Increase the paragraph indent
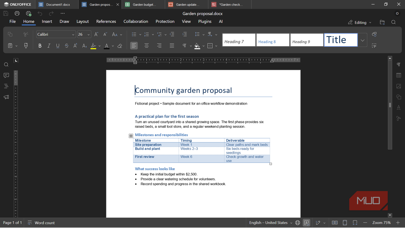The height and width of the screenshot is (228, 405). (x=185, y=34)
